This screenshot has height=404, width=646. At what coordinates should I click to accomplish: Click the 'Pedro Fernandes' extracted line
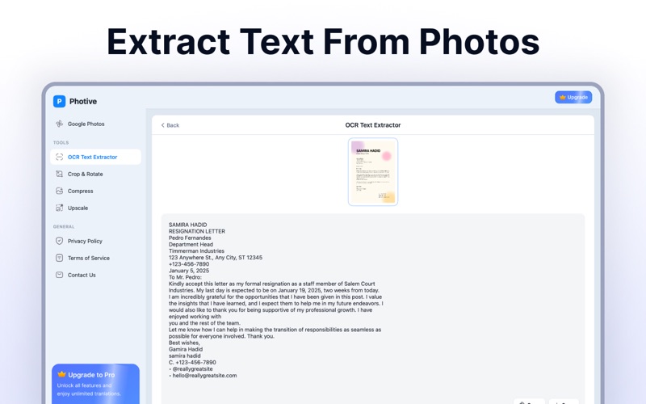(x=190, y=238)
